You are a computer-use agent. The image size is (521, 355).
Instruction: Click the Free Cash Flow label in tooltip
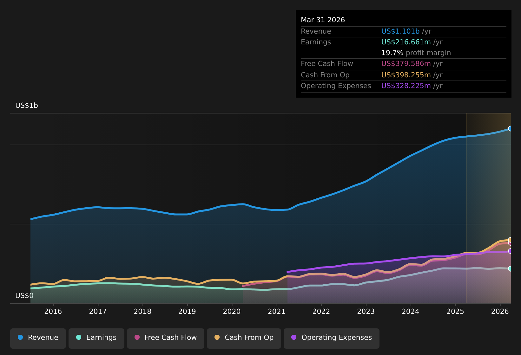click(x=327, y=64)
